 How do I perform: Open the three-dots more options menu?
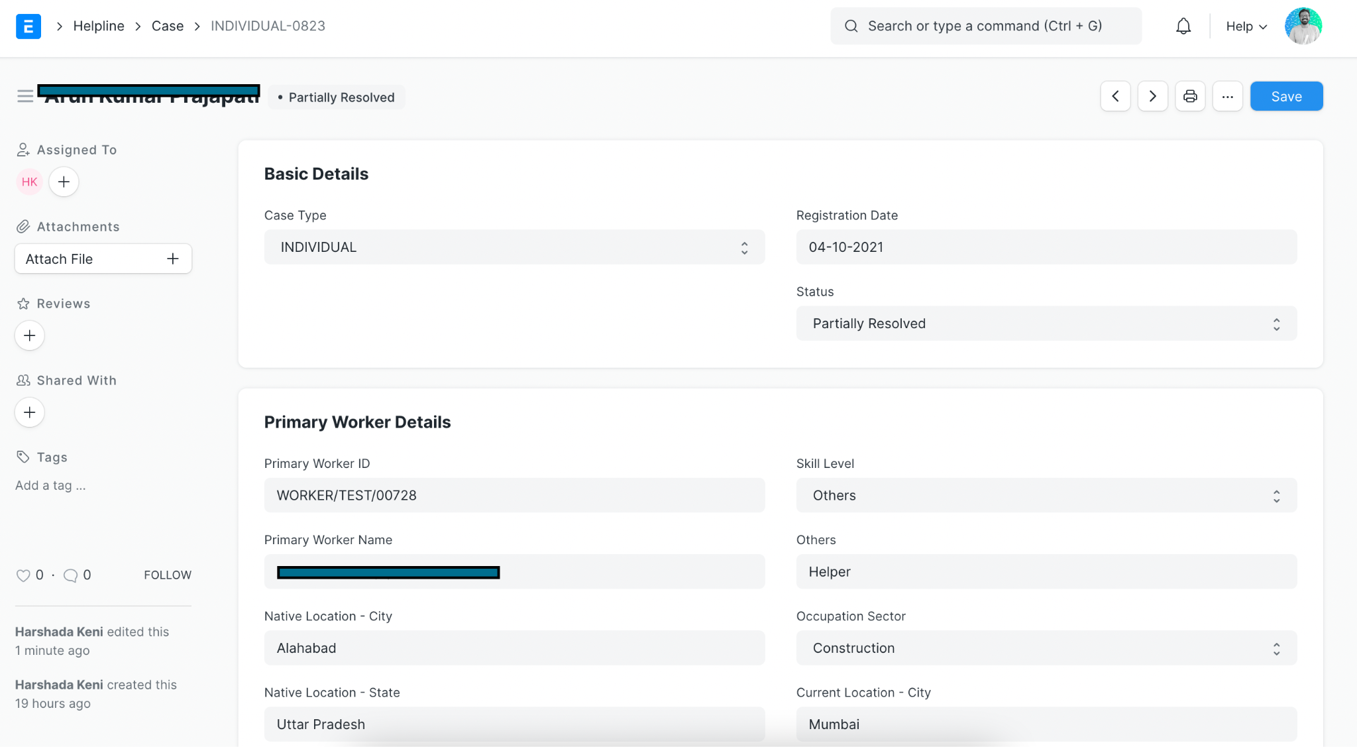pyautogui.click(x=1227, y=97)
